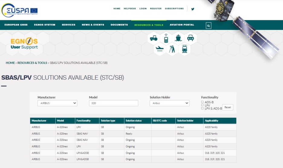Select the airplane aviation icon
The image size is (283, 168).
160,49
